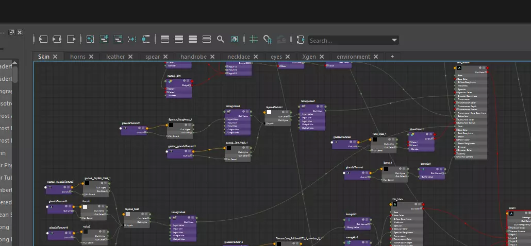Close the necklace tab
Screen dimensions: 531x246
[x=256, y=57]
